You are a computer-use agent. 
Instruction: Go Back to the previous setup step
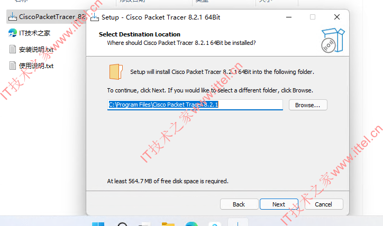(239, 204)
